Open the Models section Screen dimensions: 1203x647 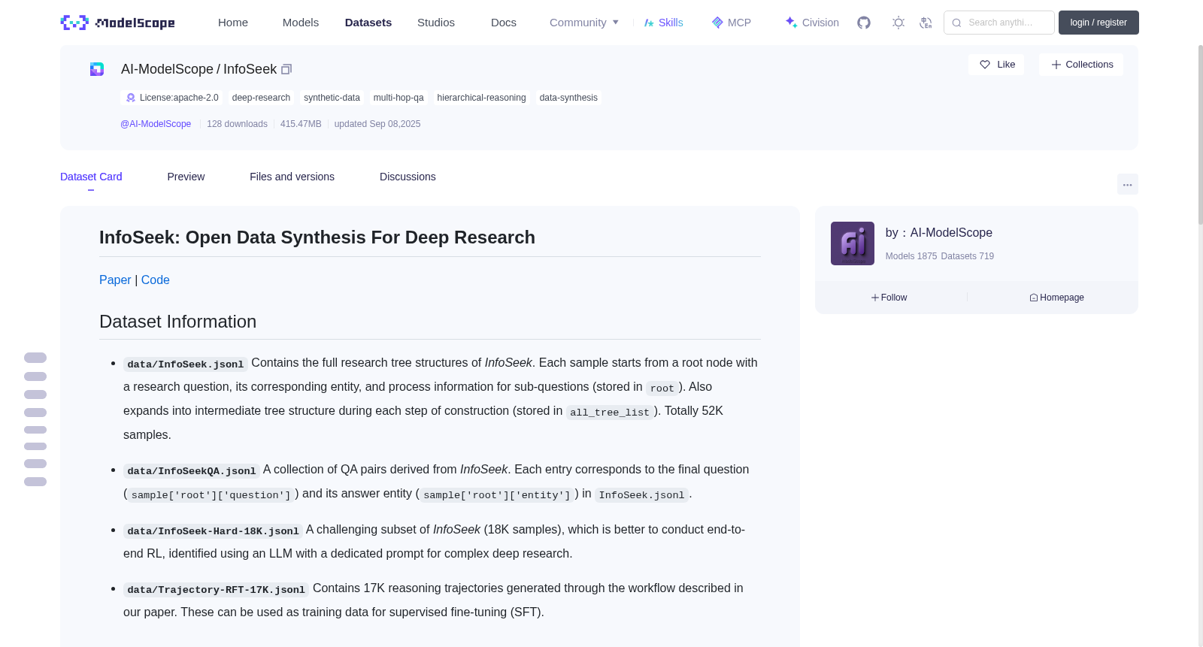pyautogui.click(x=301, y=23)
